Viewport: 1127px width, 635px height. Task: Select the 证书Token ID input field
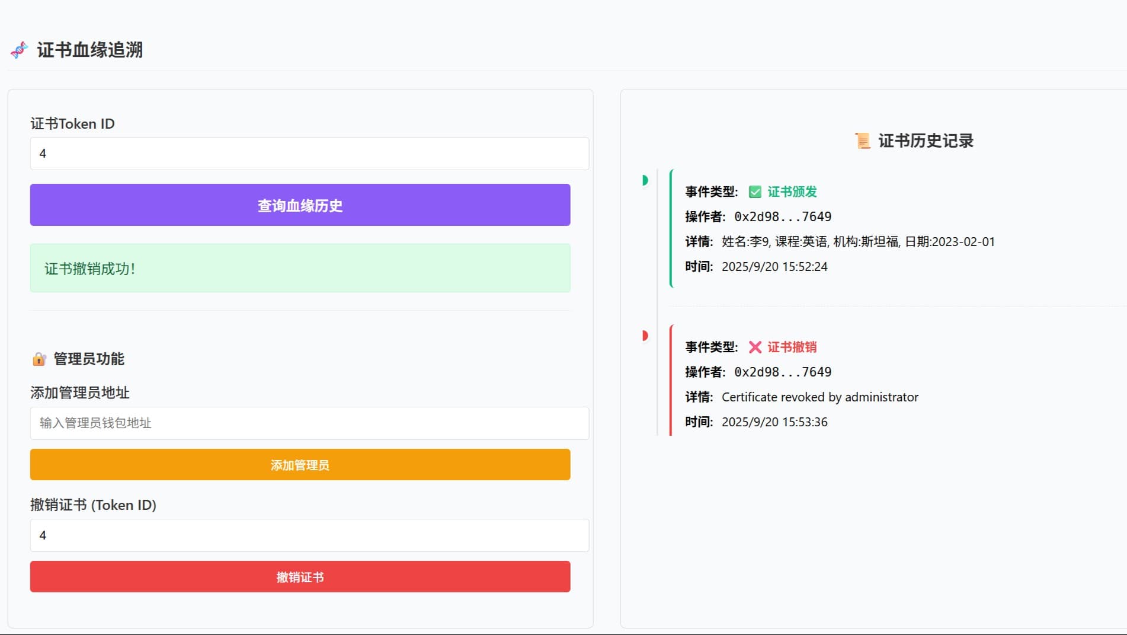coord(309,154)
